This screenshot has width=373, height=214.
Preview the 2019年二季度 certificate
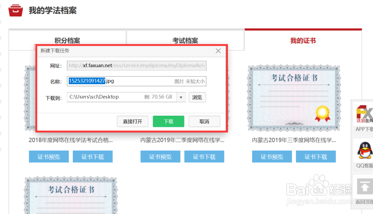coord(160,157)
